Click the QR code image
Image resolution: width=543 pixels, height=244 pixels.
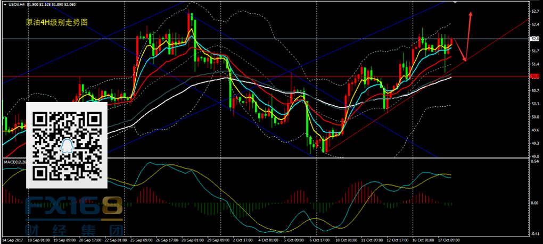tap(67, 145)
